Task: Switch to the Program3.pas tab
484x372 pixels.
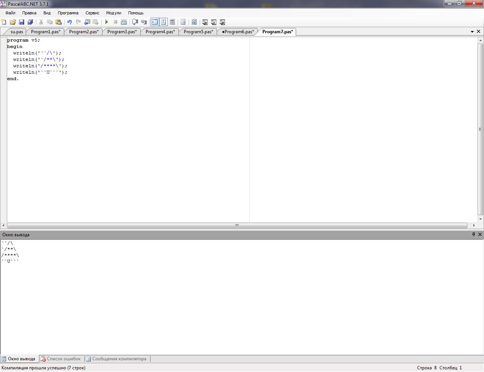Action: pyautogui.click(x=122, y=32)
